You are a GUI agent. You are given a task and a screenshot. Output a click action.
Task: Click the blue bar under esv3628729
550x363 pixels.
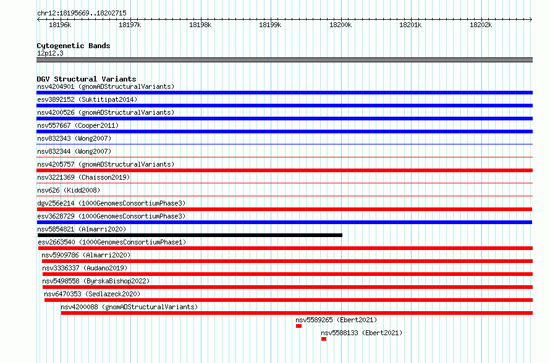coord(284,222)
